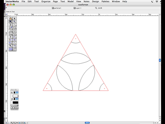Viewport: 165px width, 124px height.
Task: Click zoom-out magnifier in bottom status bar
Action: (14, 123)
